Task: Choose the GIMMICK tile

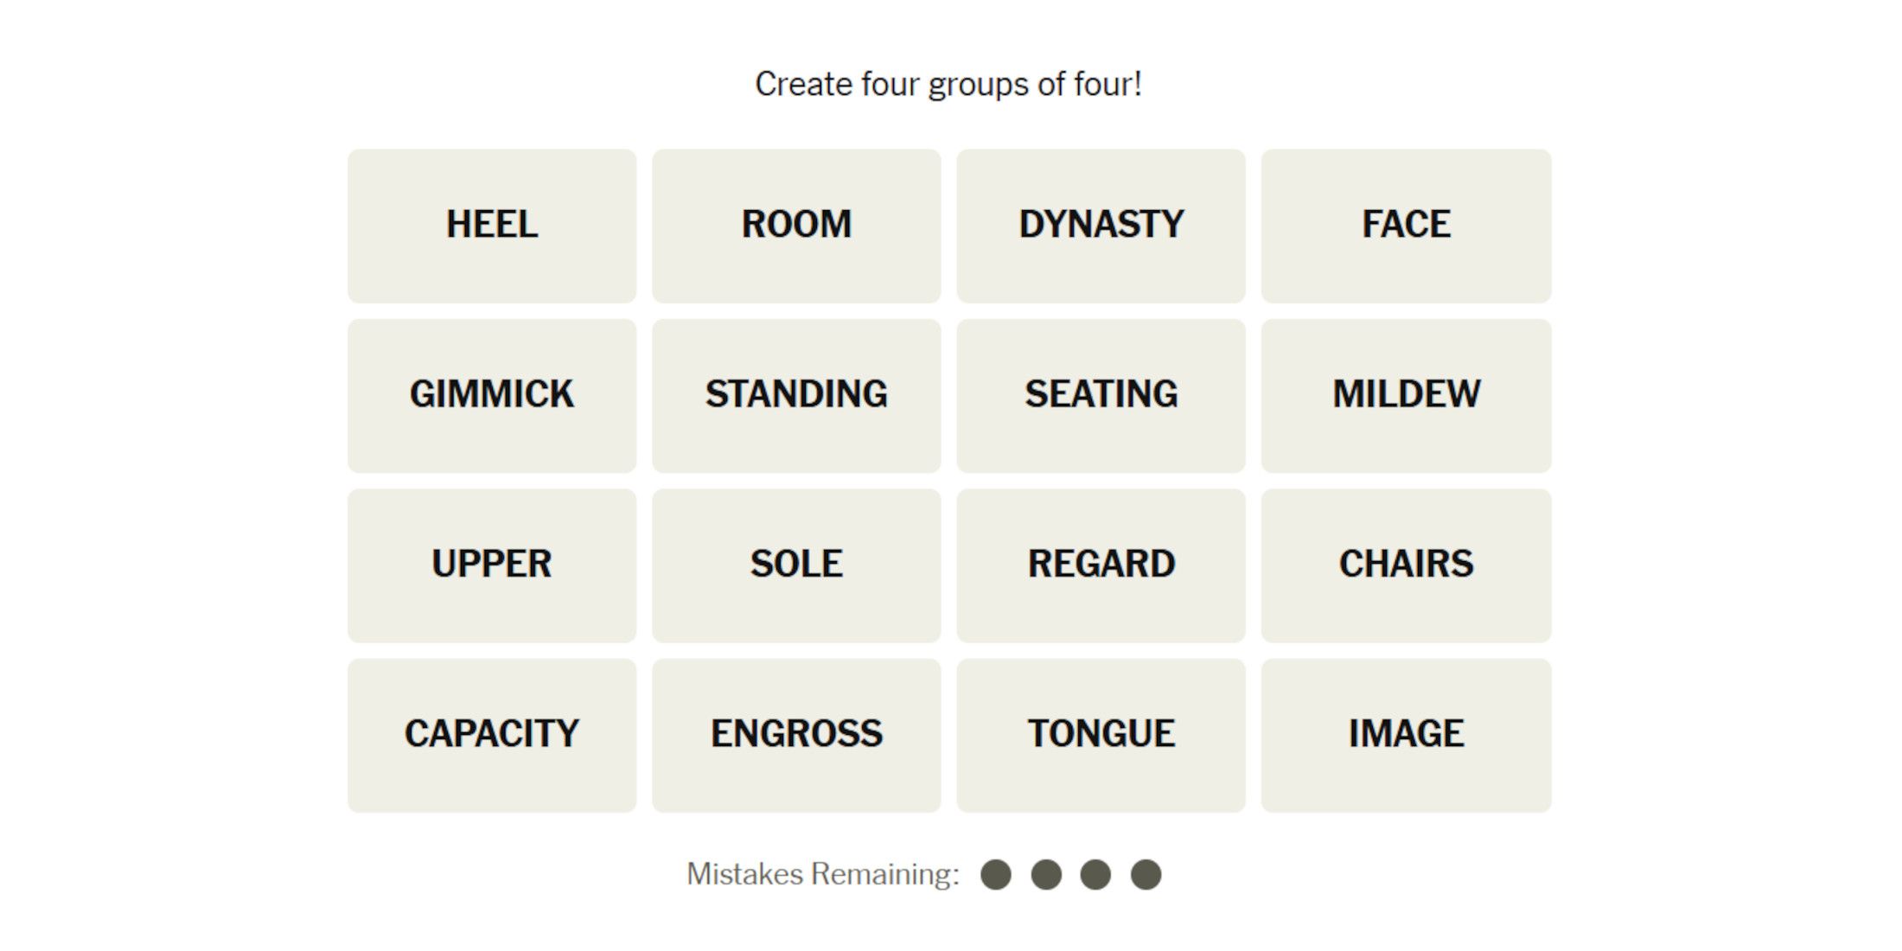Action: (x=491, y=395)
